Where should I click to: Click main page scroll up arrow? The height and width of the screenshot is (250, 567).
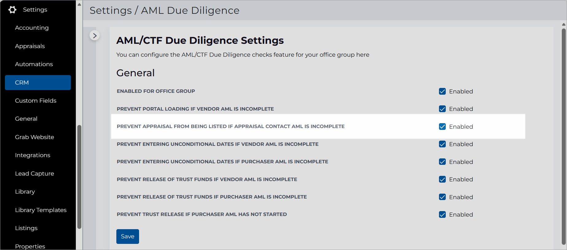[x=564, y=24]
